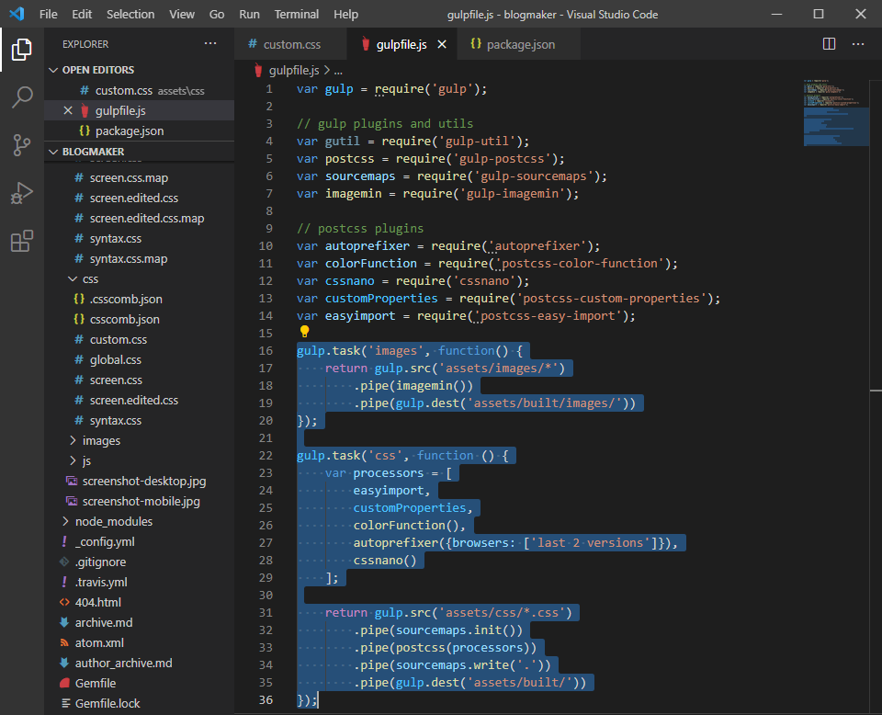Expand the images folder

coord(73,440)
